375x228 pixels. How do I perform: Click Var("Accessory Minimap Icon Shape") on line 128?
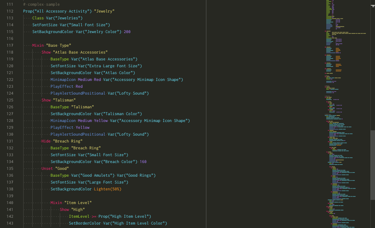[150, 121]
